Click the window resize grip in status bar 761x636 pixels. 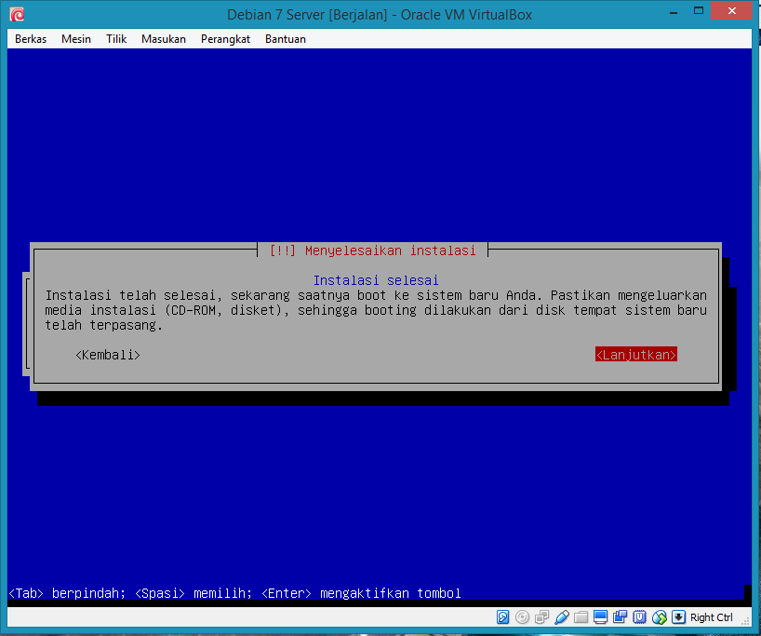[x=746, y=621]
